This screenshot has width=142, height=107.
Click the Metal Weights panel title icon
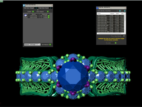[x=97, y=8]
